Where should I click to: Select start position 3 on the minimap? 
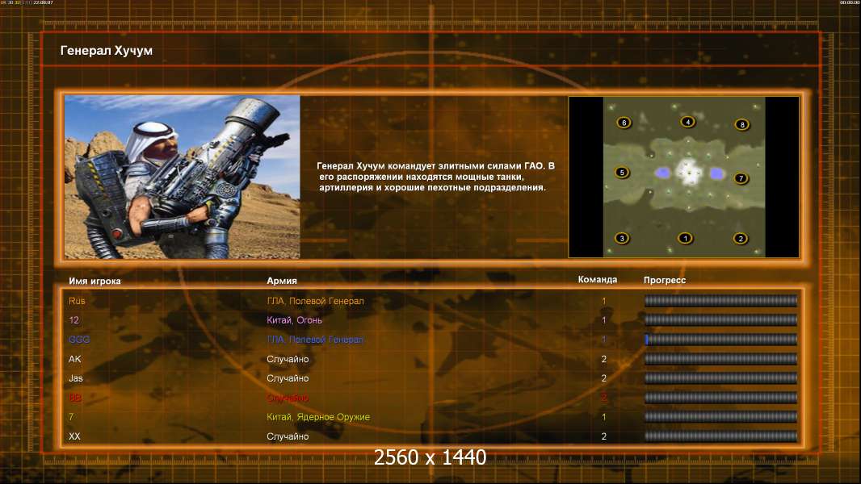pyautogui.click(x=622, y=238)
